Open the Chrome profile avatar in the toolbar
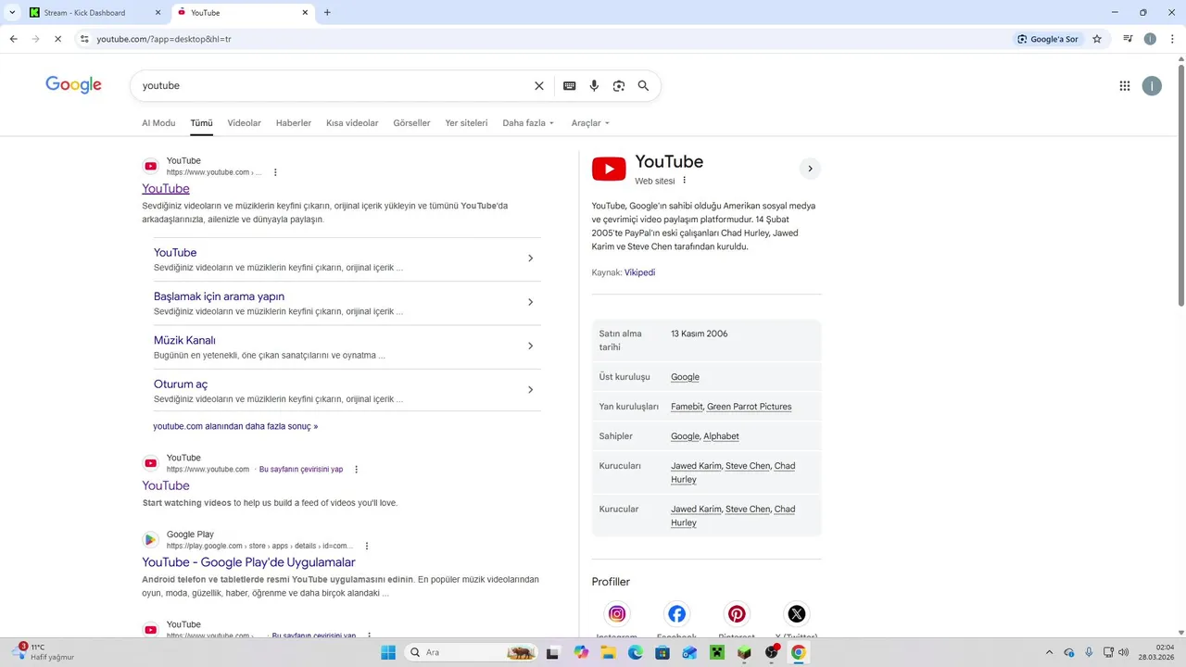This screenshot has width=1186, height=667. (1150, 39)
